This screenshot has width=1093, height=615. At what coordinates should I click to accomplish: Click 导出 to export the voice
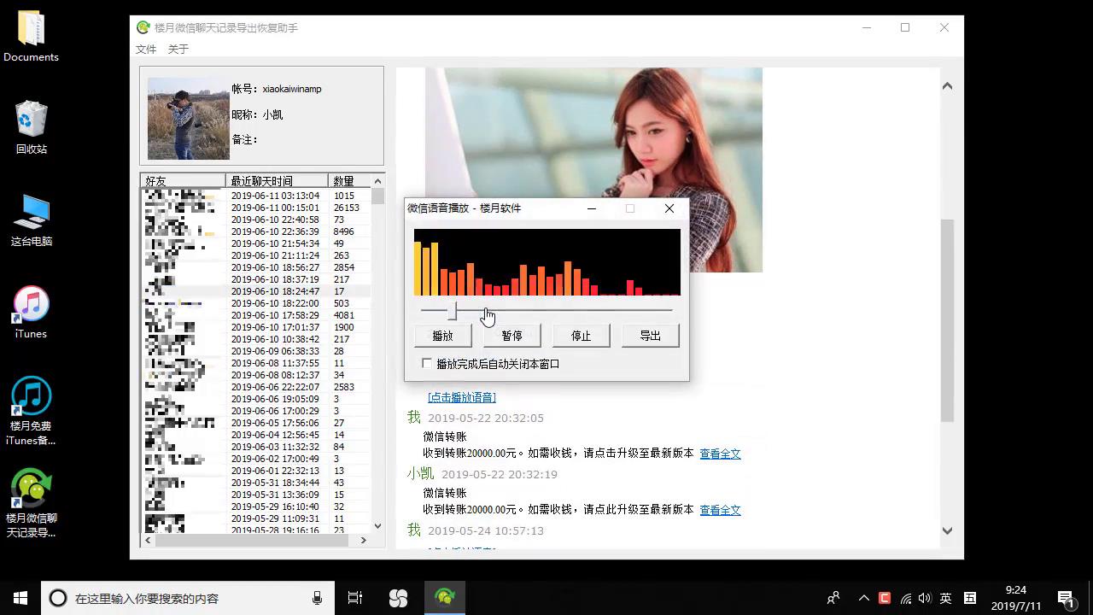(x=651, y=336)
